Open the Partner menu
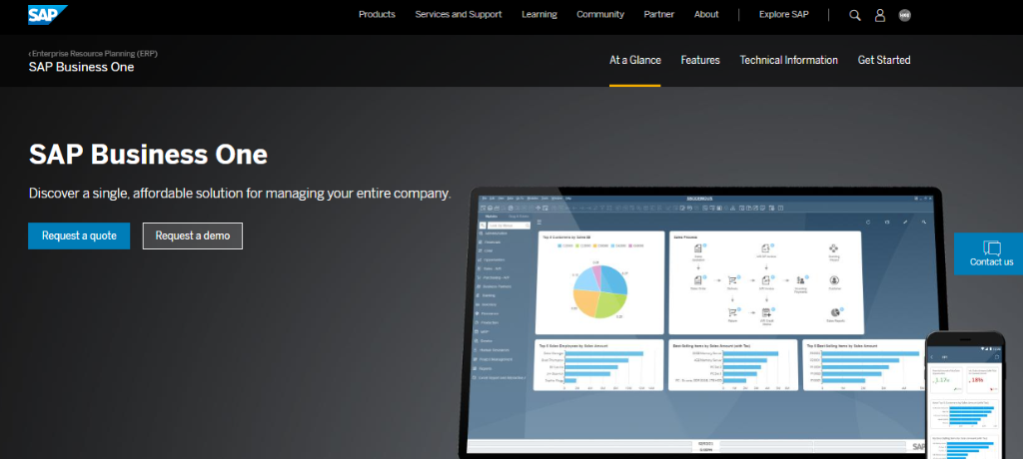The width and height of the screenshot is (1023, 459). tap(659, 14)
